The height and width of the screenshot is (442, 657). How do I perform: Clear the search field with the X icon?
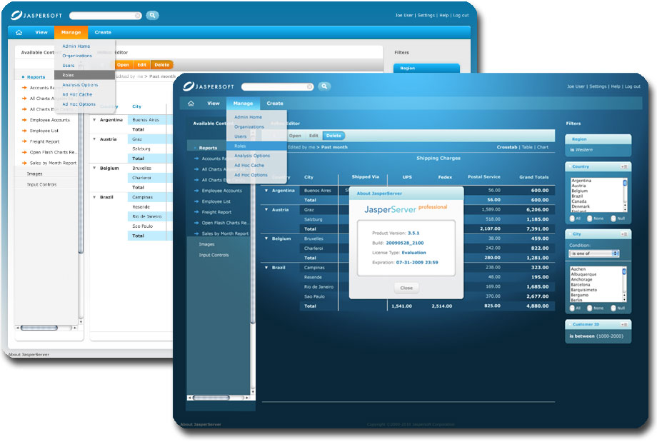pos(309,86)
